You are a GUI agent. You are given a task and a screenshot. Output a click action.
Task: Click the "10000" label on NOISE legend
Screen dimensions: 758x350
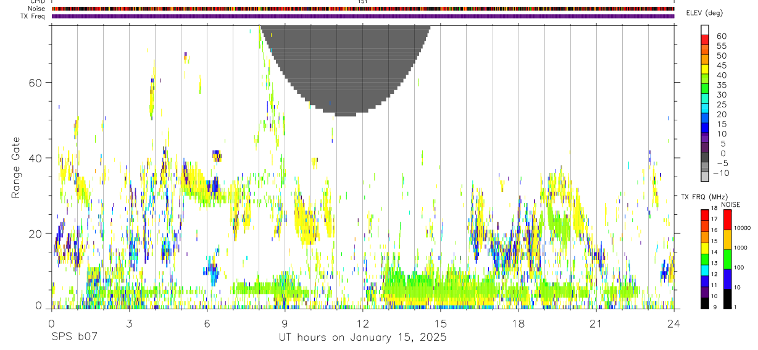point(743,228)
